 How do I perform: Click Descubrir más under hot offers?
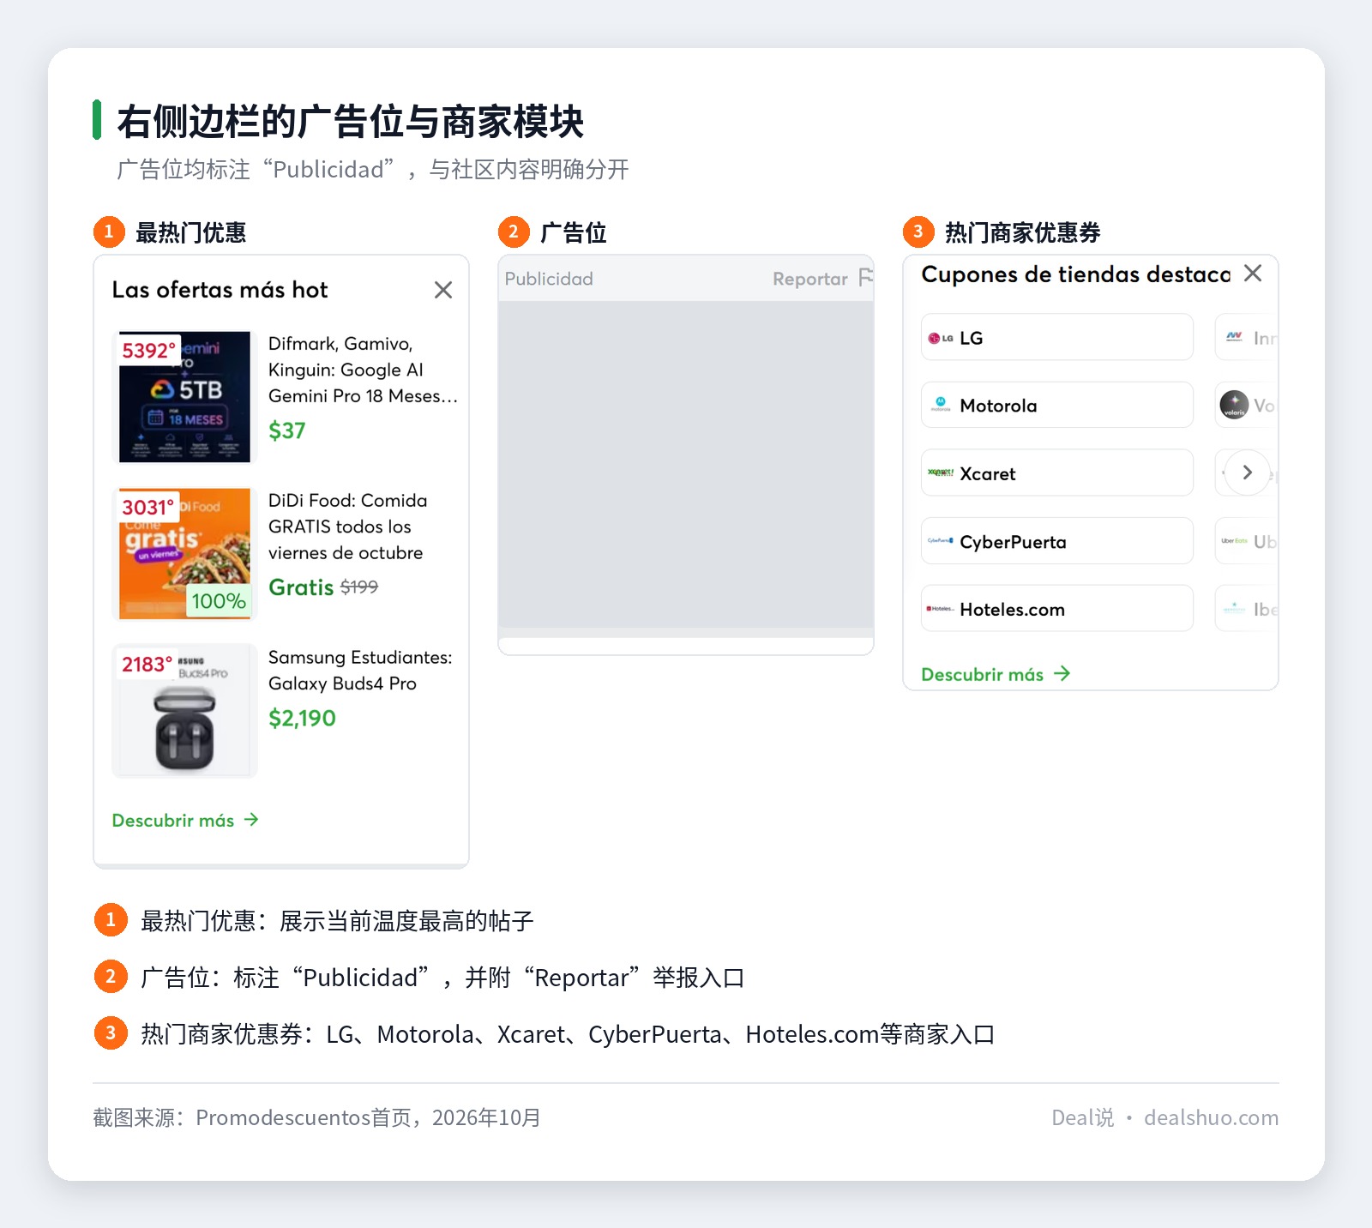pos(185,821)
